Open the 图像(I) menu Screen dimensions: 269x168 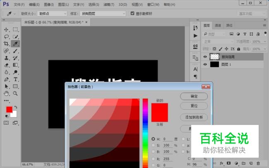(x=49, y=5)
